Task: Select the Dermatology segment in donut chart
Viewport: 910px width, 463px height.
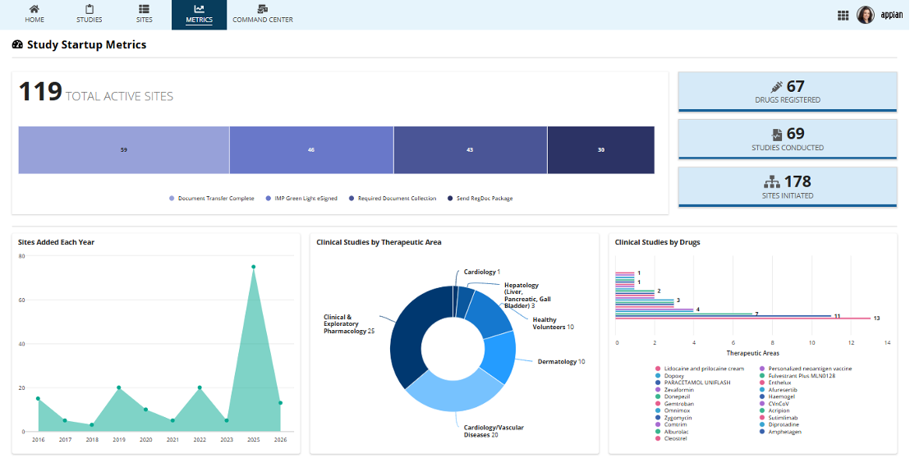Action: click(499, 358)
